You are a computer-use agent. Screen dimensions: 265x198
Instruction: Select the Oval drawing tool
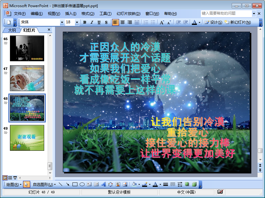pyautogui.click(x=82, y=185)
